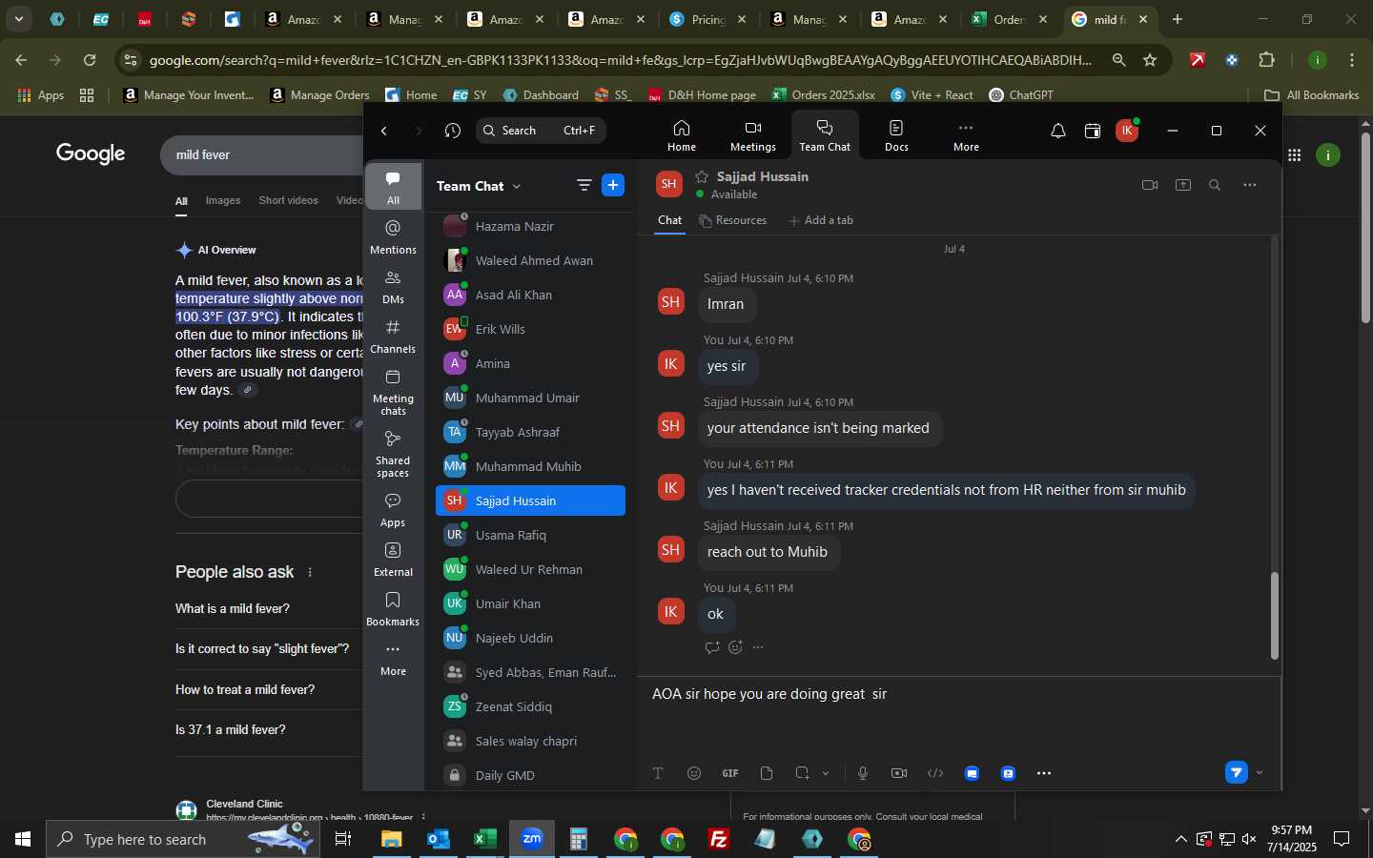Open DMs in the Zoom sidebar
1373x858 pixels.
pyautogui.click(x=393, y=286)
